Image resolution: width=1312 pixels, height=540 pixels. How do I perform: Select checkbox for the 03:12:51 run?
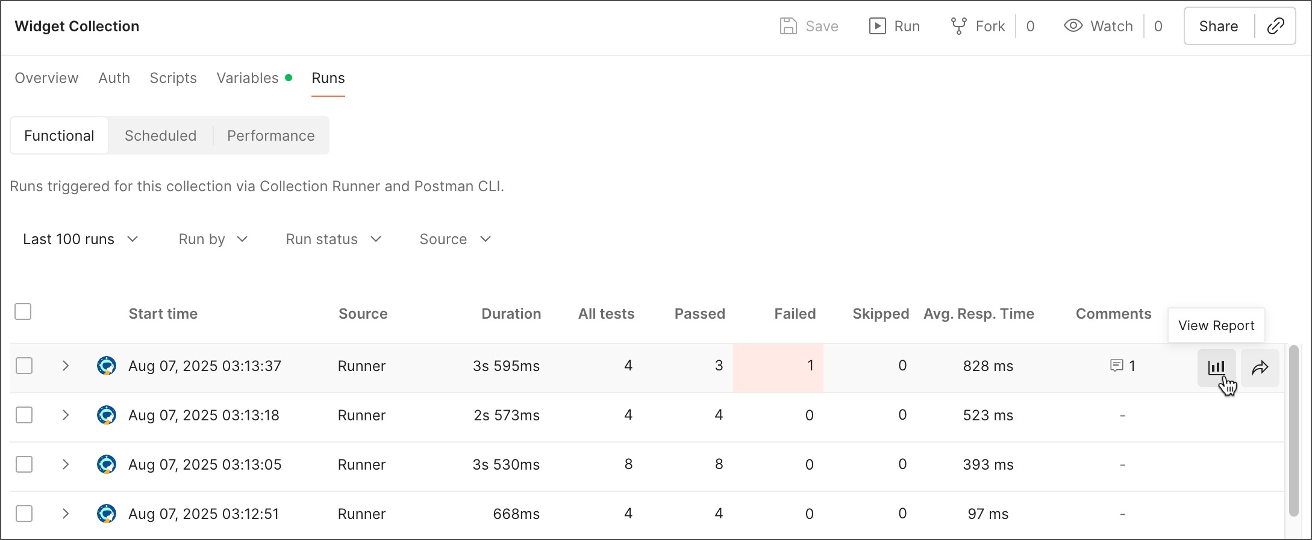coord(24,514)
